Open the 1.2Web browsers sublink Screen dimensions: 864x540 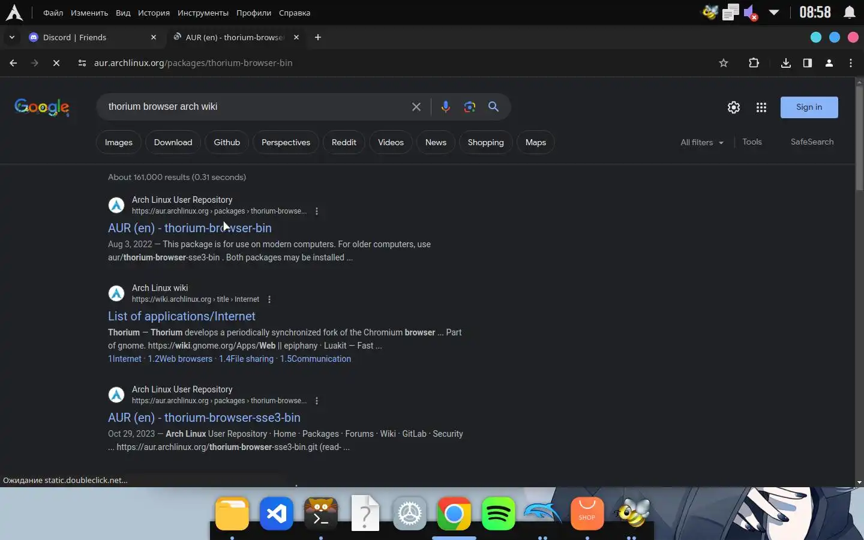pyautogui.click(x=180, y=359)
